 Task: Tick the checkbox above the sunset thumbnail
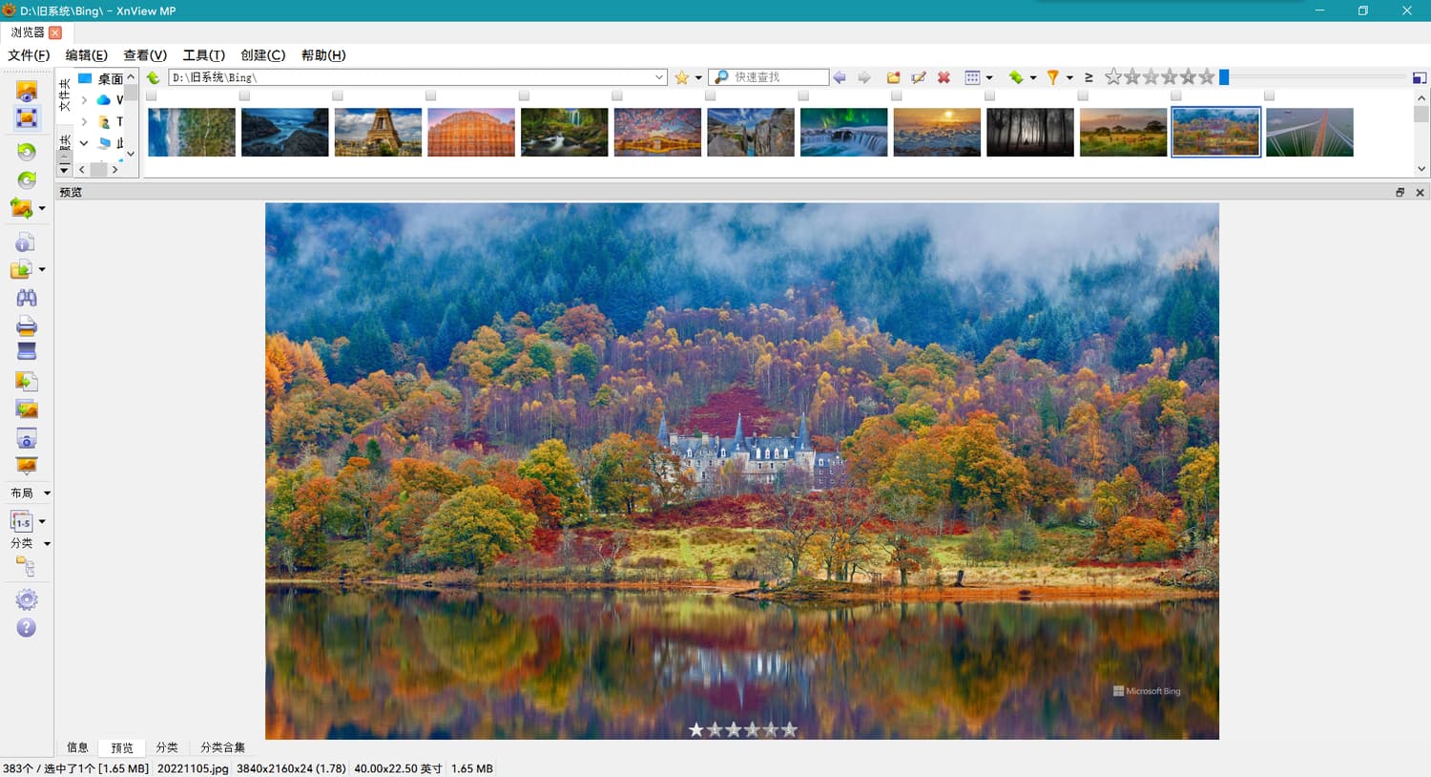[896, 95]
